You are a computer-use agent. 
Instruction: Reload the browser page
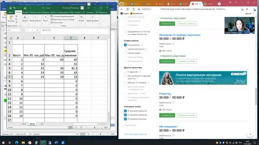[x=134, y=9]
